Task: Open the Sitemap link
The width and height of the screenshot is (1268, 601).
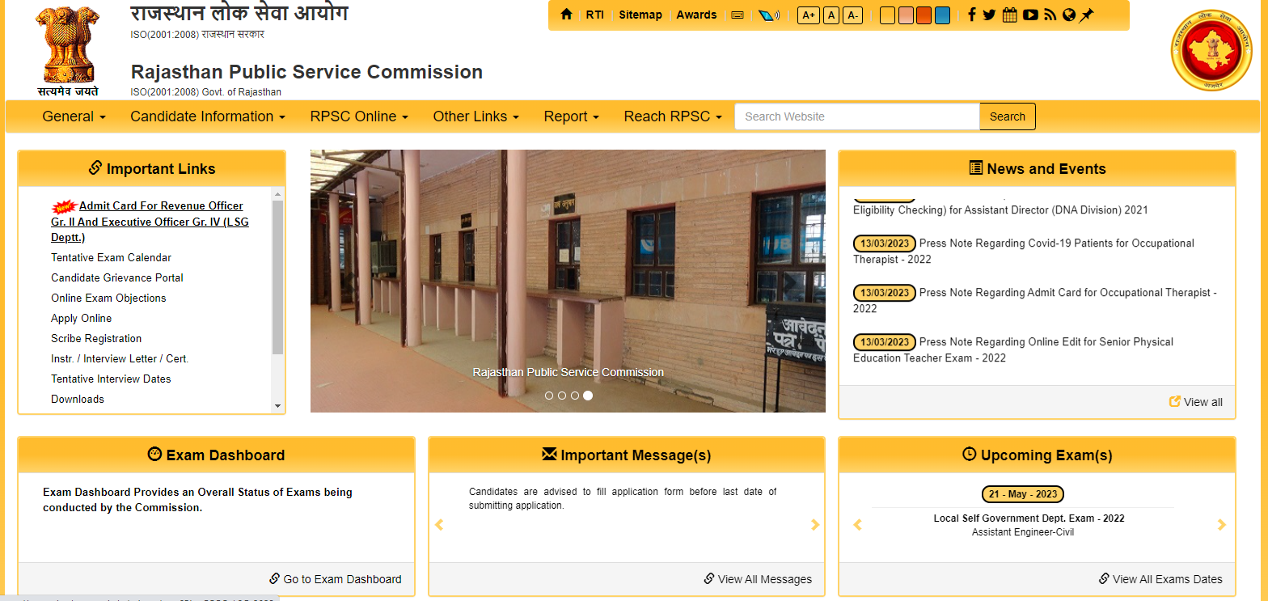Action: [x=640, y=15]
